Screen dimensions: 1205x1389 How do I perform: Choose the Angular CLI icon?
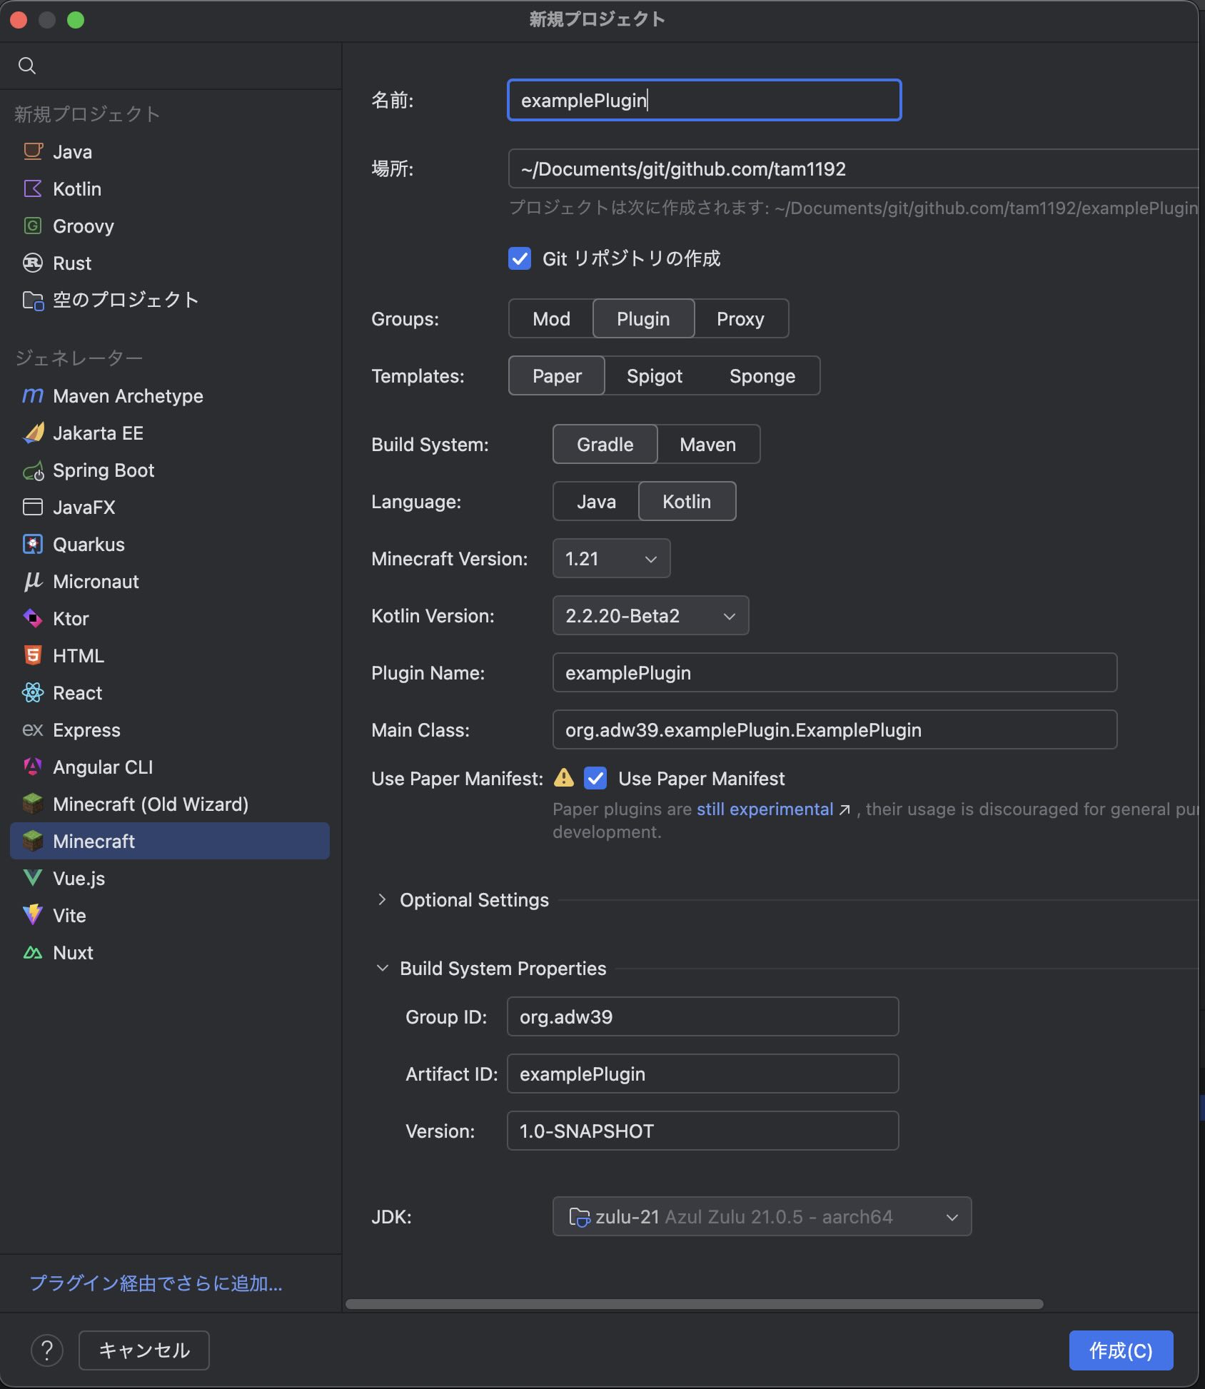[33, 767]
